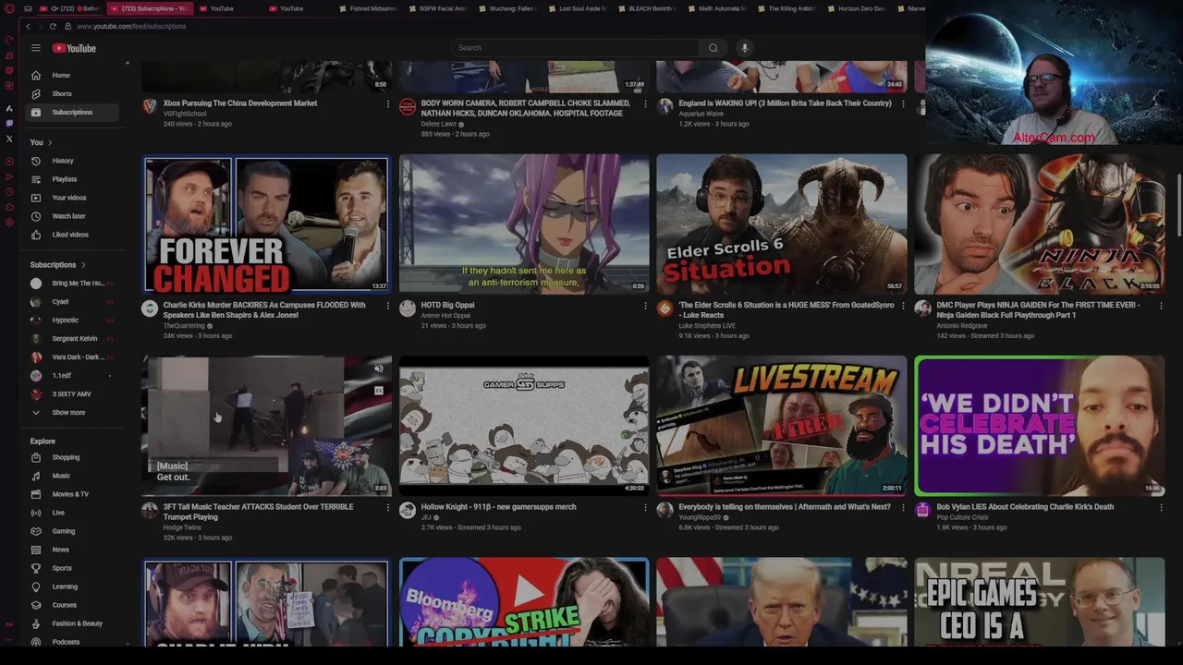Open History from the sidebar
Viewport: 1183px width, 665px height.
72,161
